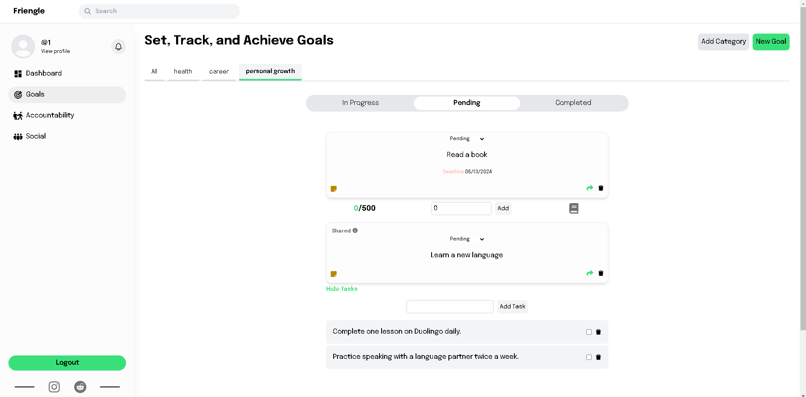Focus the new task text field
Viewport: 806px width, 397px height.
450,307
